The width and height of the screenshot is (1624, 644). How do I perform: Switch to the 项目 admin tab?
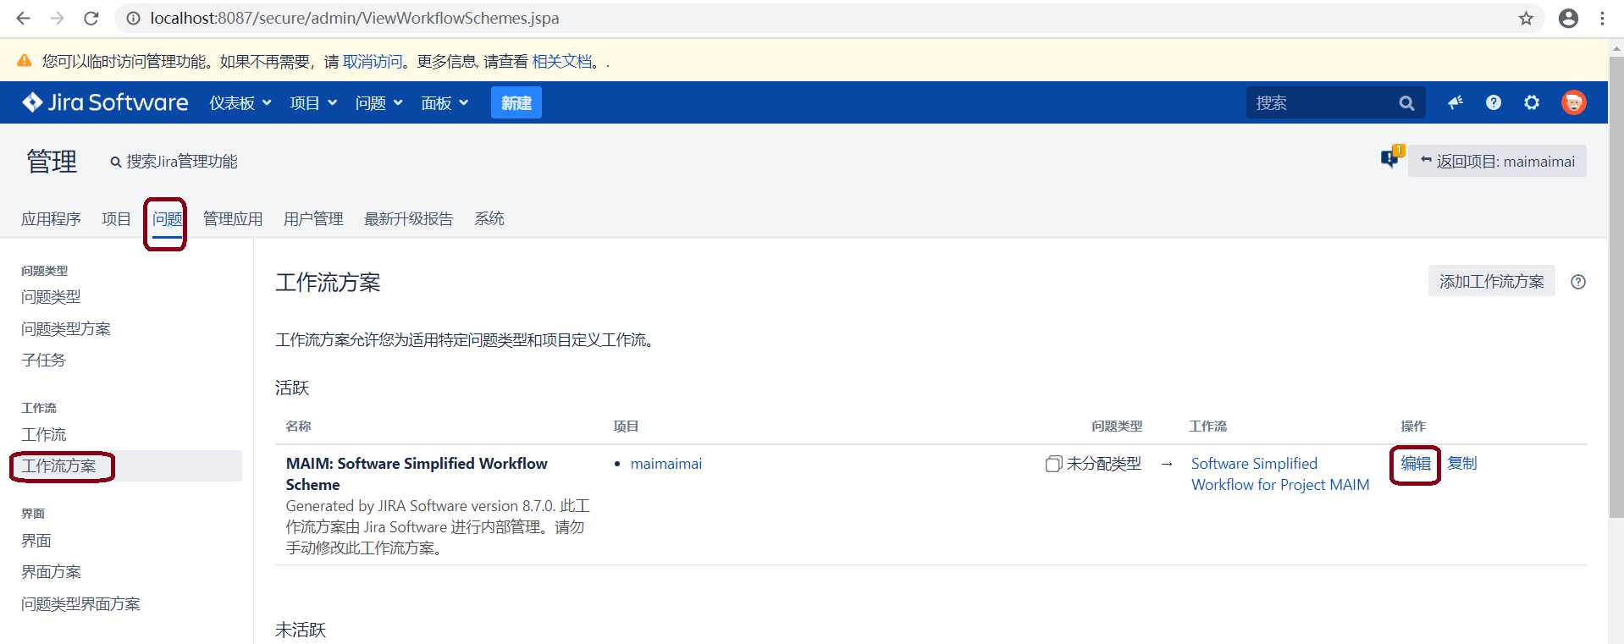(116, 218)
